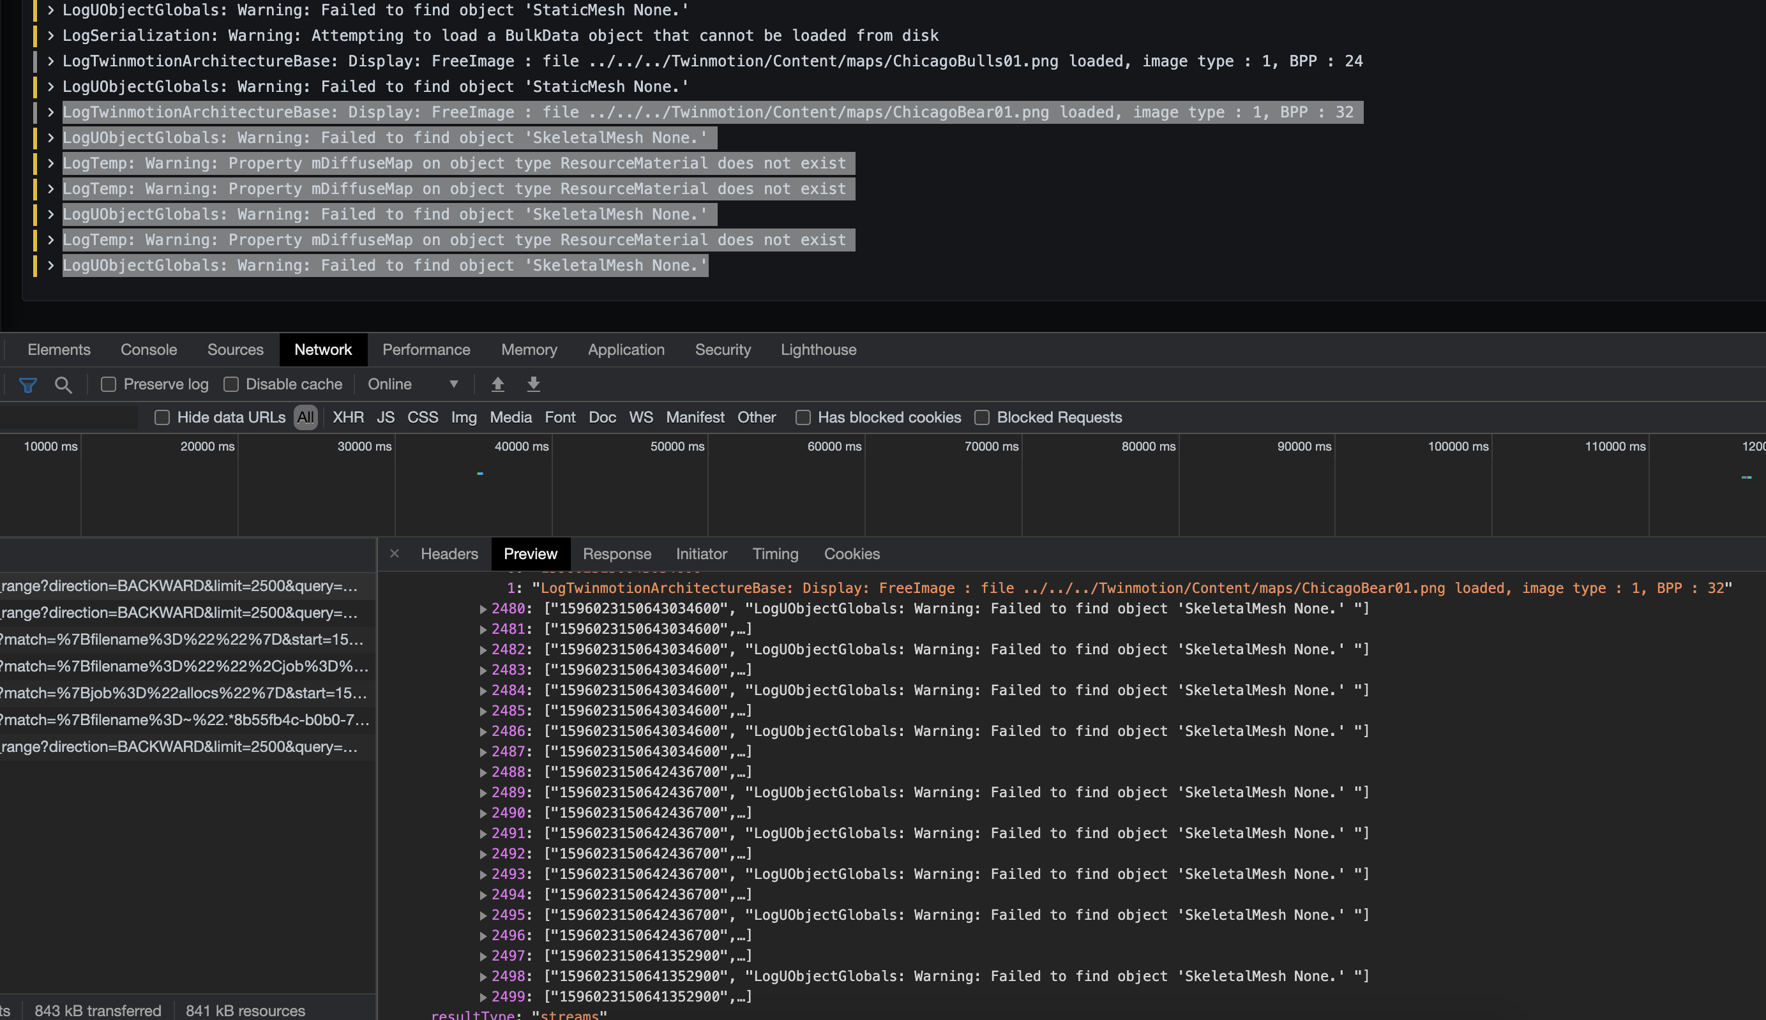Switch to the Console panel

[148, 350]
